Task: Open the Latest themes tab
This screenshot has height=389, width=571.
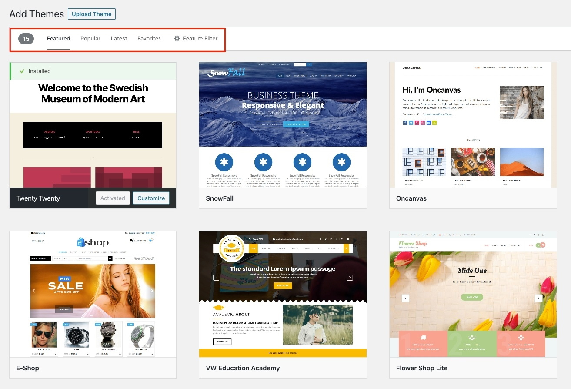Action: click(119, 38)
